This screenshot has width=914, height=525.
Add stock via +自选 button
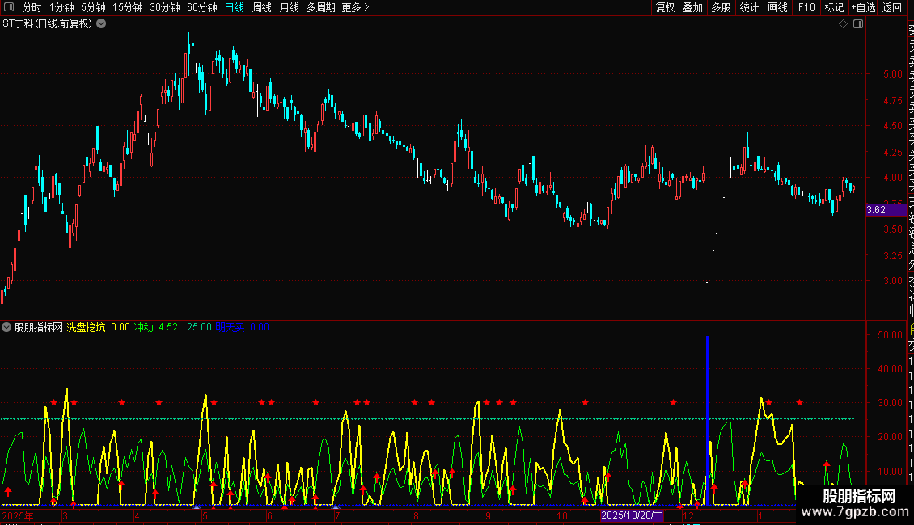[x=863, y=7]
